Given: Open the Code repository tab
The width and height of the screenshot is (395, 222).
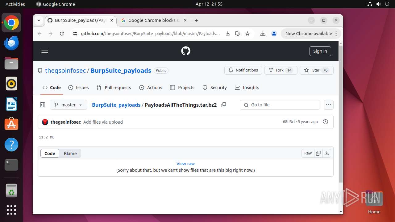Looking at the screenshot, I should pyautogui.click(x=52, y=88).
